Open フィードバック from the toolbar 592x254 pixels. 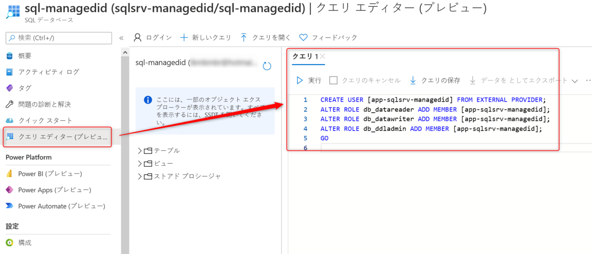(328, 37)
